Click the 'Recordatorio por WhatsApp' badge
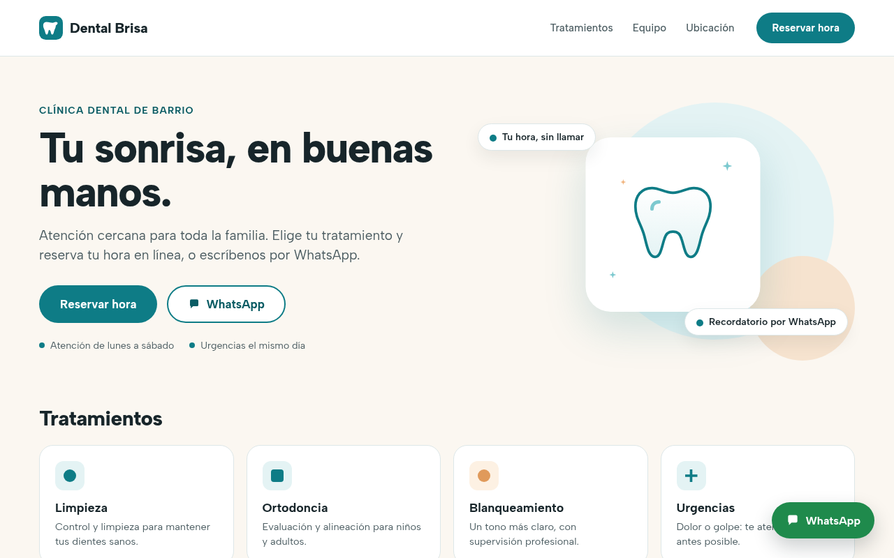The image size is (894, 558). click(x=766, y=322)
